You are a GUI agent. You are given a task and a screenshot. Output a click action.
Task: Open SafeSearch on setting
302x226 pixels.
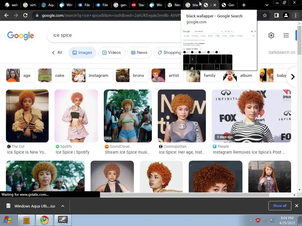(x=282, y=52)
